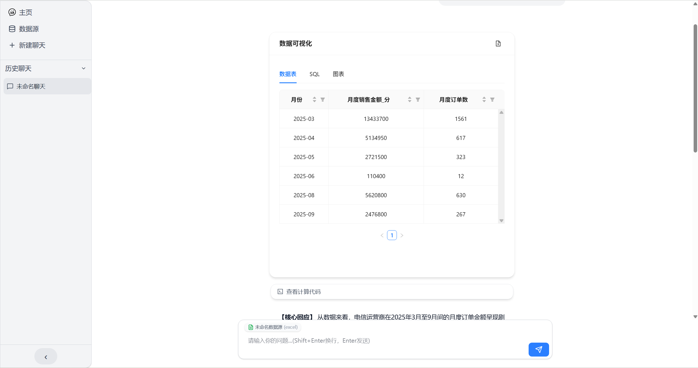The height and width of the screenshot is (368, 698).
Task: Click the table's scroll down arrow
Action: [x=501, y=220]
